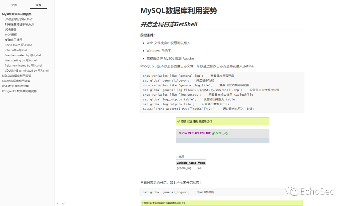The image size is (345, 206).
Task: Jump to PostgreSQL数据库利用姿势 heading
Action: [x=19, y=91]
